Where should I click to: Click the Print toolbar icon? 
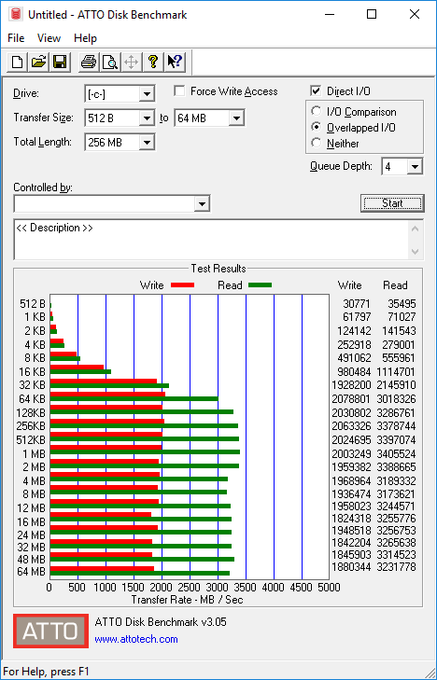point(89,62)
